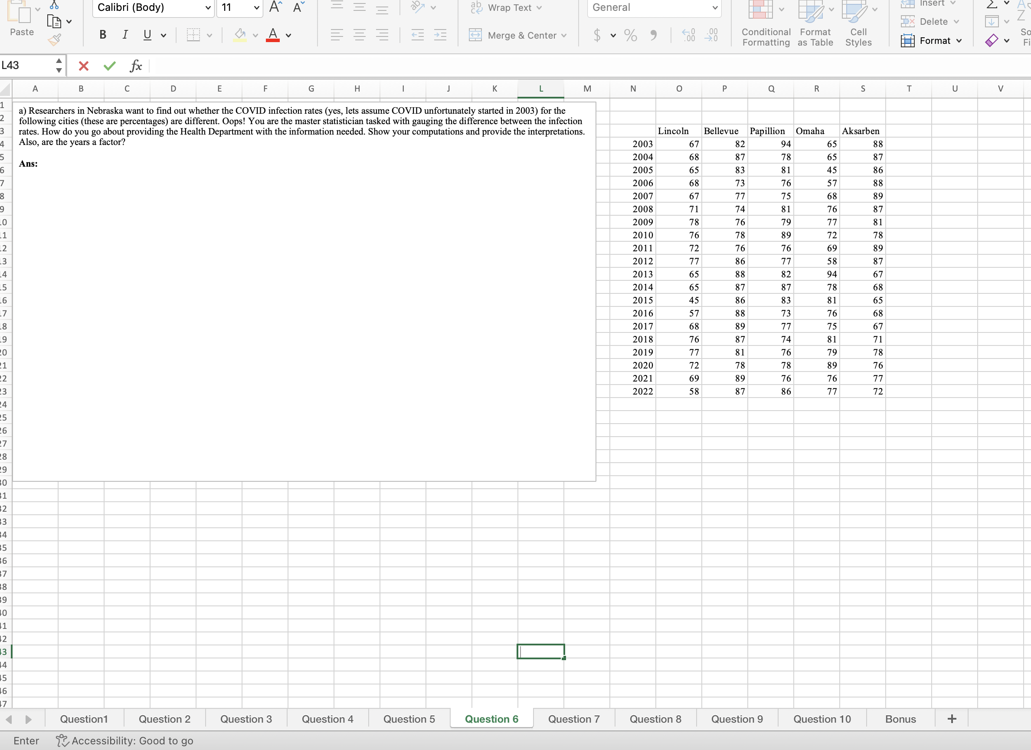Add a new sheet with plus button

[952, 719]
